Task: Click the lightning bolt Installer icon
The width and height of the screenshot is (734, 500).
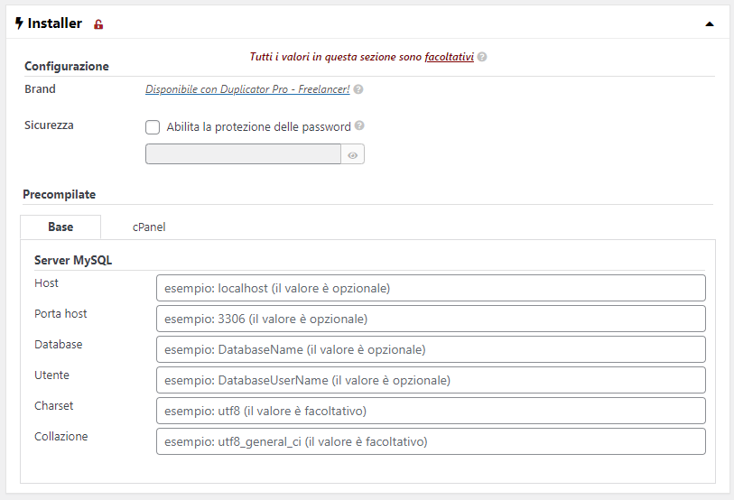Action: point(19,23)
